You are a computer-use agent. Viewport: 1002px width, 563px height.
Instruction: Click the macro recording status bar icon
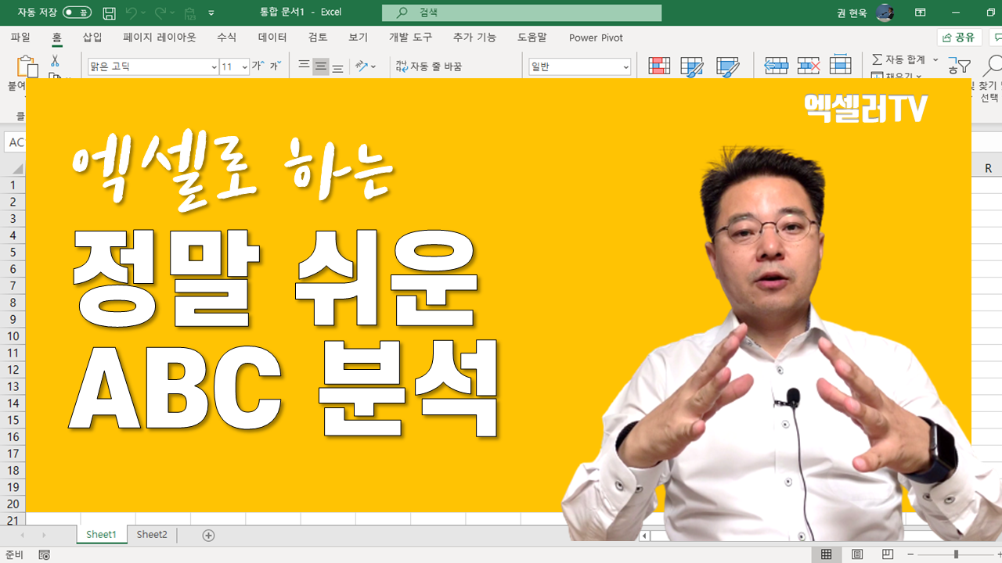pos(44,554)
